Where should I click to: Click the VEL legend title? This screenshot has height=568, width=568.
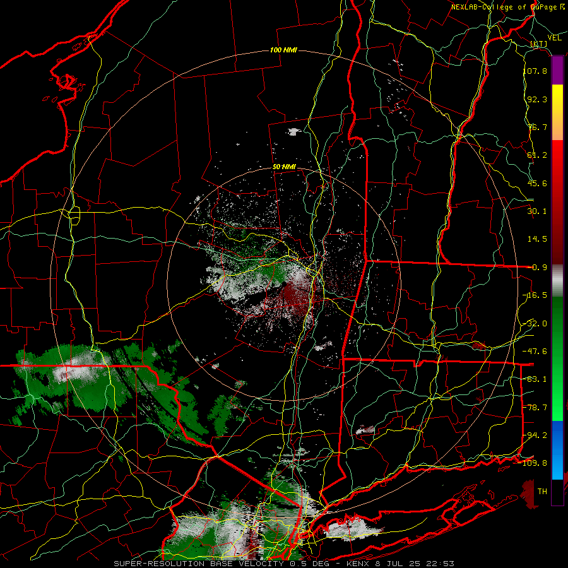tap(554, 38)
